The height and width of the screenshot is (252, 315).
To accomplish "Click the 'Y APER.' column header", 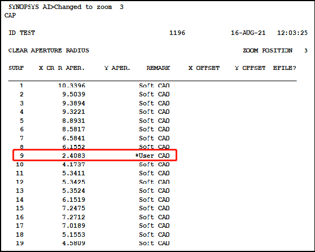I will click(x=117, y=68).
